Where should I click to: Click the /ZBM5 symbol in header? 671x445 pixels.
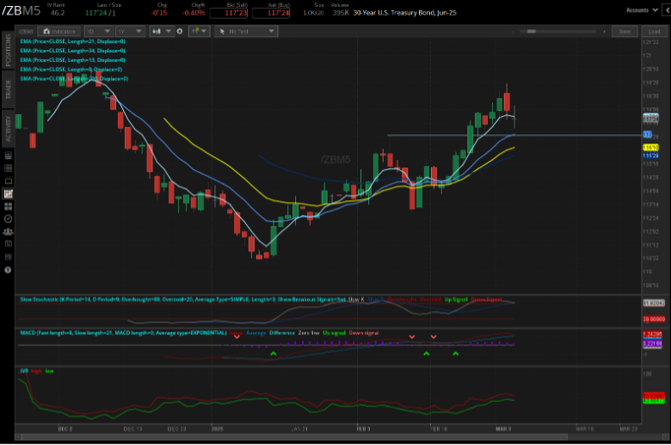tap(21, 10)
